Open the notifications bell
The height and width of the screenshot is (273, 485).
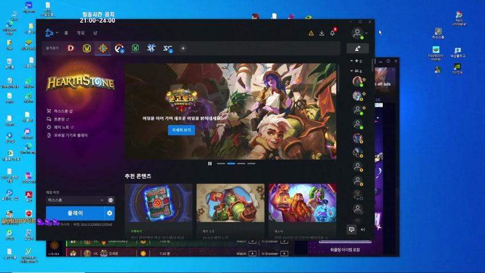coord(333,33)
